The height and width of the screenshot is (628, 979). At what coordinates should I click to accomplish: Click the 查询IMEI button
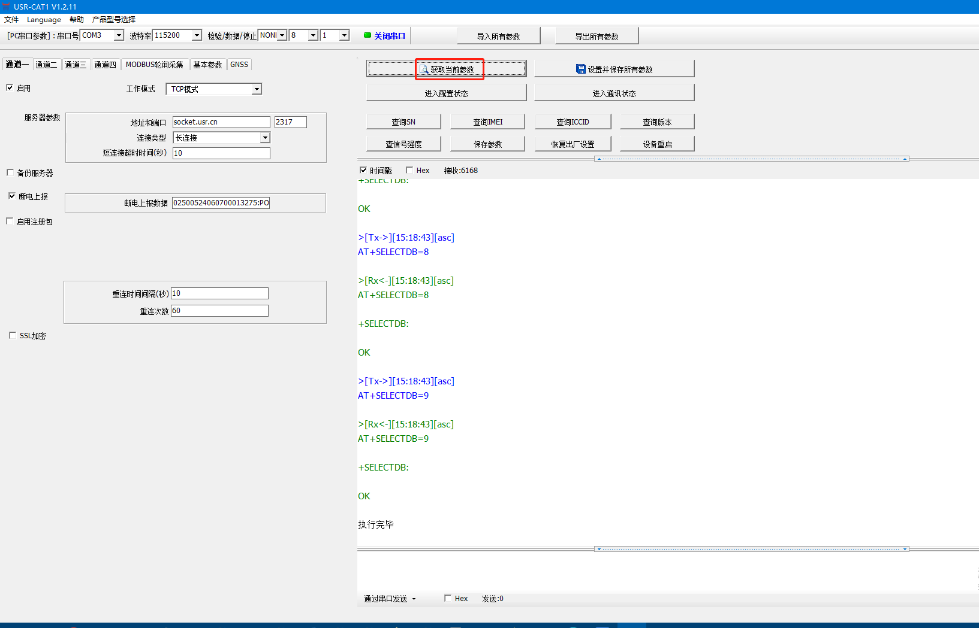pyautogui.click(x=487, y=122)
